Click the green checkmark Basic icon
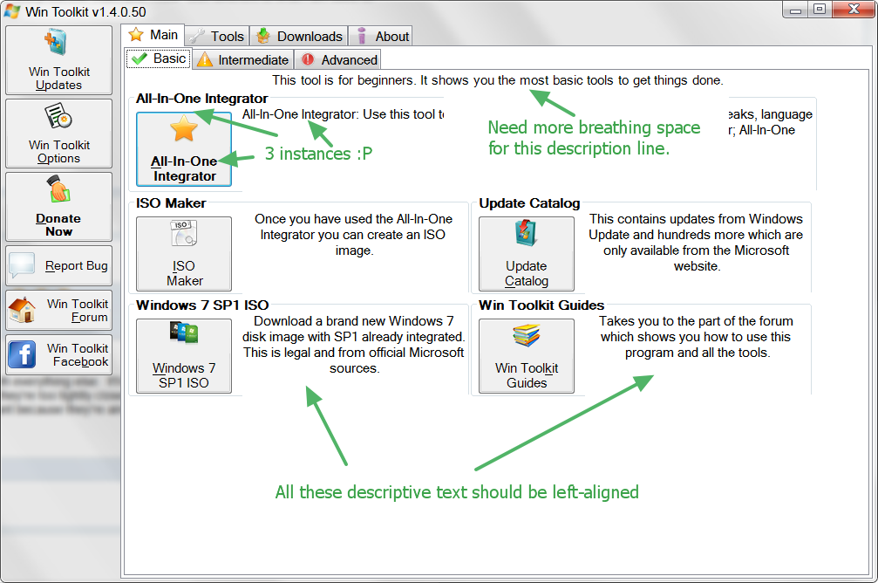Screen dimensions: 878x583 coord(140,58)
